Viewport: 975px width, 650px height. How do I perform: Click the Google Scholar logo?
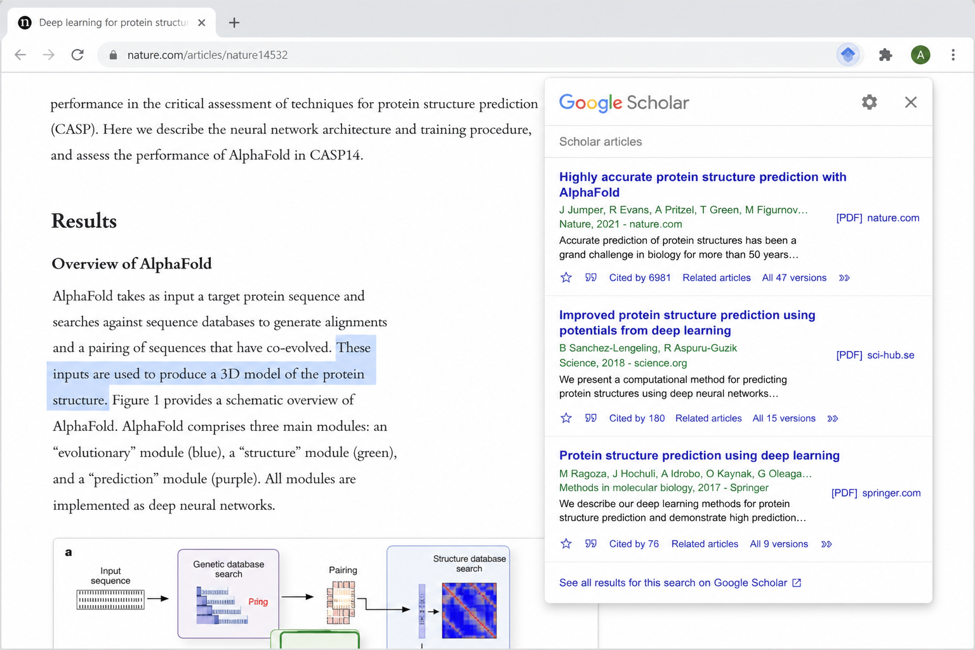[x=624, y=102]
